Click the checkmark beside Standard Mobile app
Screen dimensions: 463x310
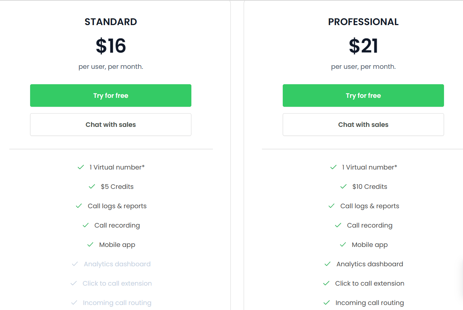click(90, 244)
